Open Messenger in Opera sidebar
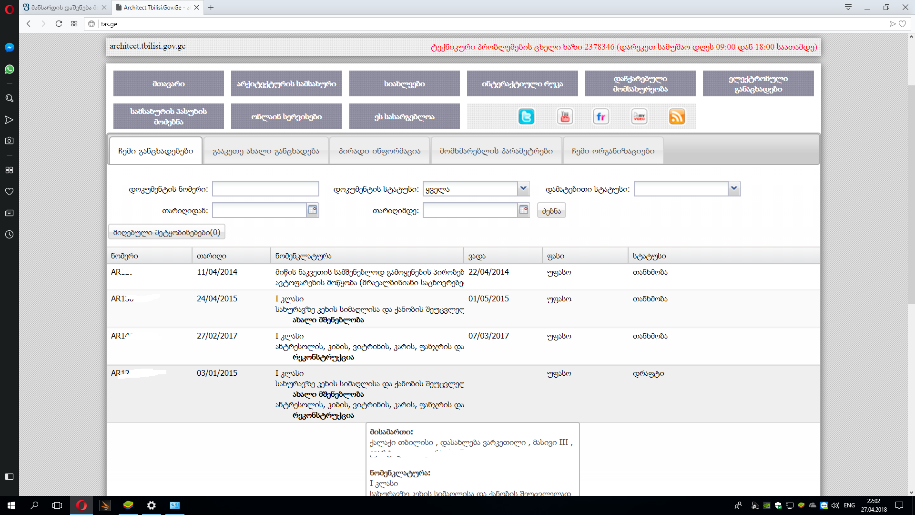 (9, 47)
